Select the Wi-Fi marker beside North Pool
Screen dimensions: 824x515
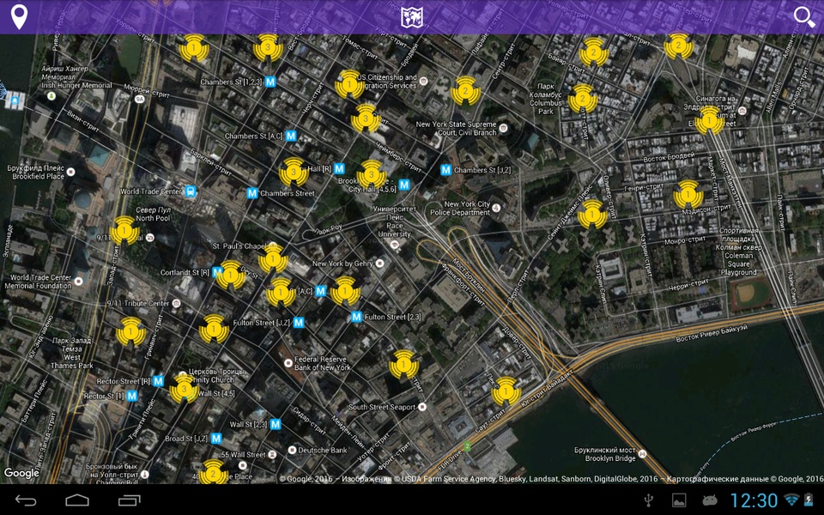(124, 230)
